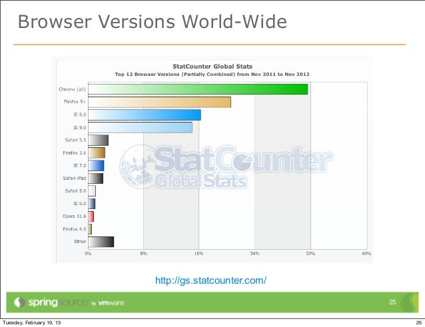Image resolution: width=425 pixels, height=327 pixels.
Task: Click slide number 25 in green footer
Action: coord(392,302)
